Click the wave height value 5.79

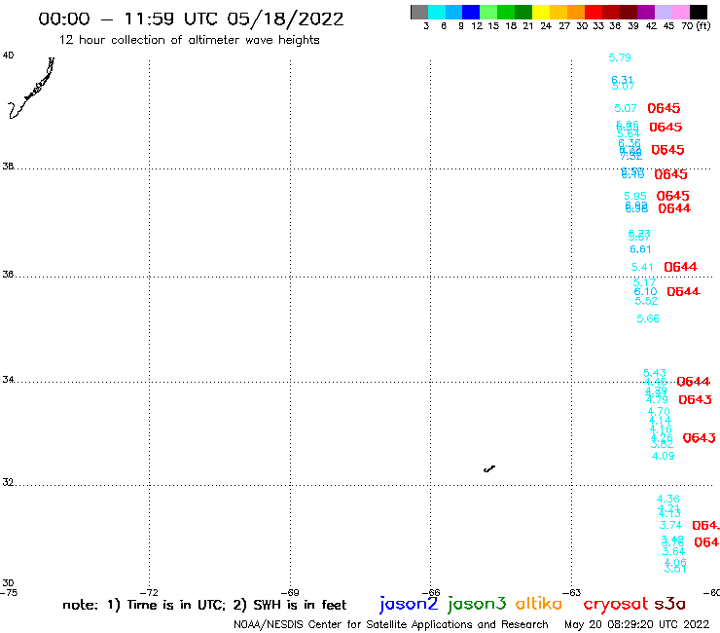click(620, 57)
